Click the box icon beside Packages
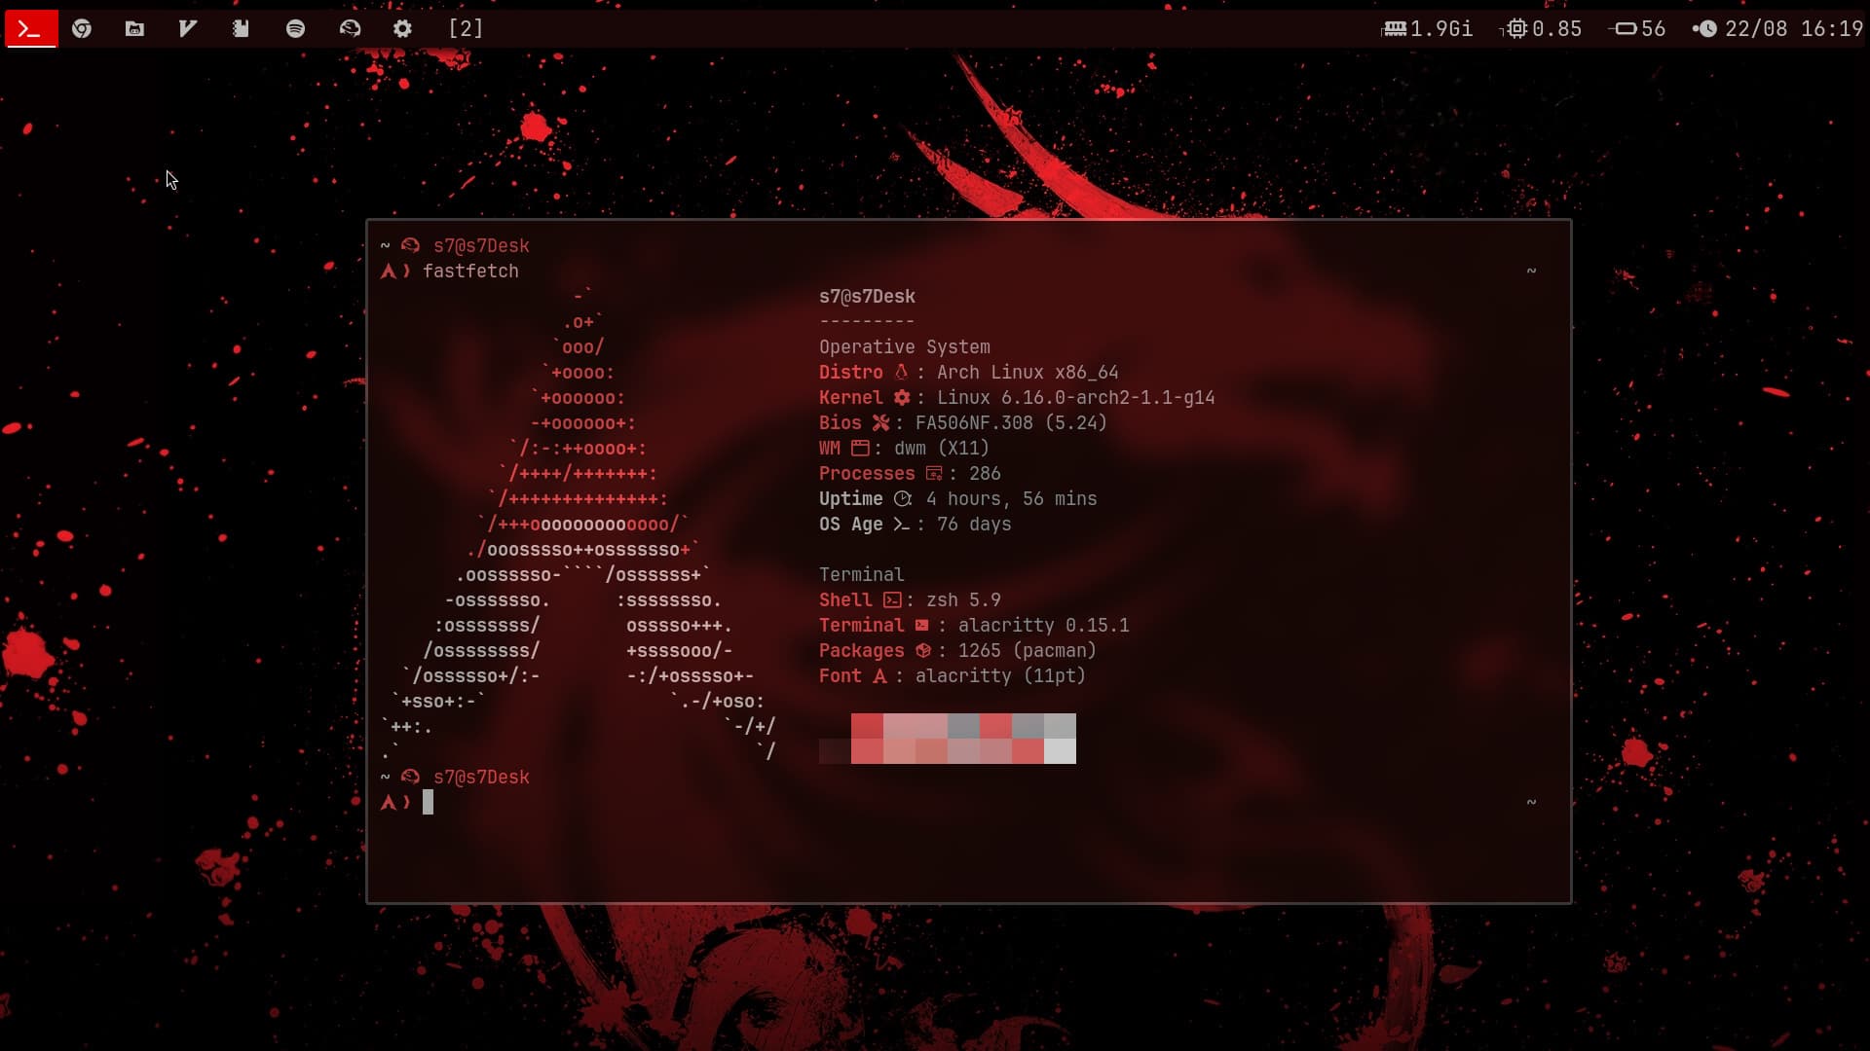 pos(923,650)
